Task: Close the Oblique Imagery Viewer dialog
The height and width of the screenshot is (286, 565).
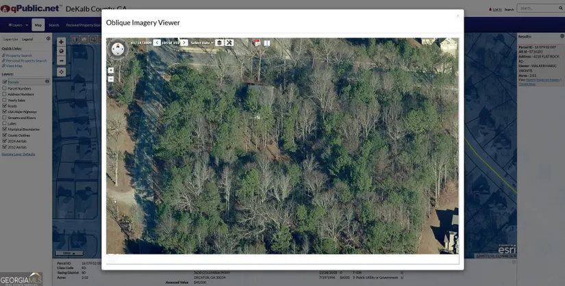Action: tap(458, 16)
